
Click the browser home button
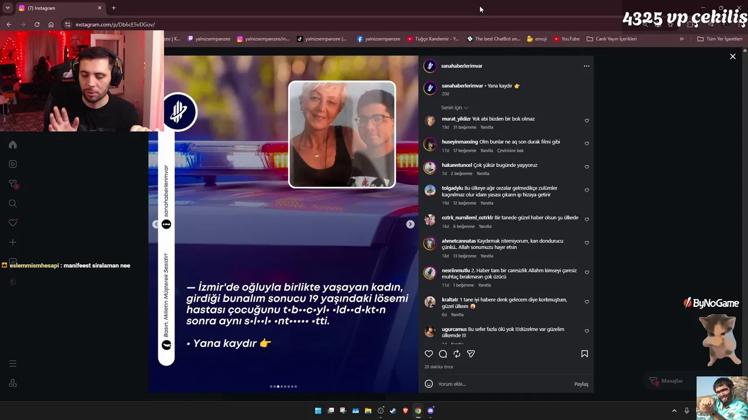click(51, 24)
